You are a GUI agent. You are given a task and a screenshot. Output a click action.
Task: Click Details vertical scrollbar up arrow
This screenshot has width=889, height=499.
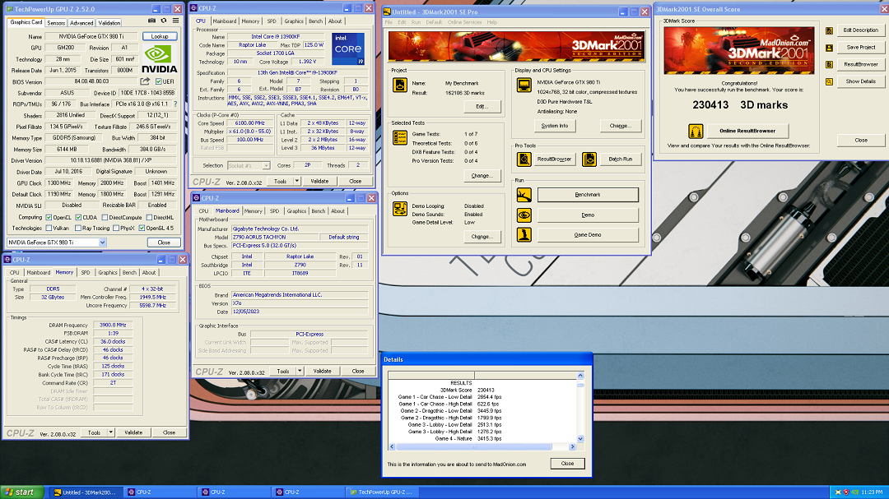click(x=580, y=376)
